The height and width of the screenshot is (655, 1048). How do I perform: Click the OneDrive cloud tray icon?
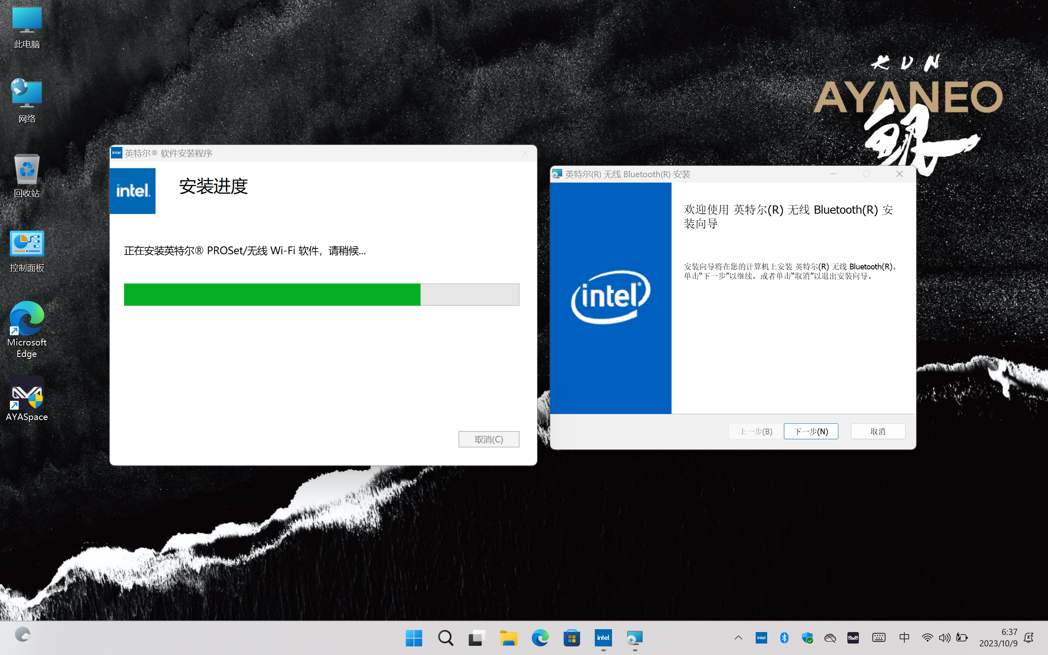[830, 638]
